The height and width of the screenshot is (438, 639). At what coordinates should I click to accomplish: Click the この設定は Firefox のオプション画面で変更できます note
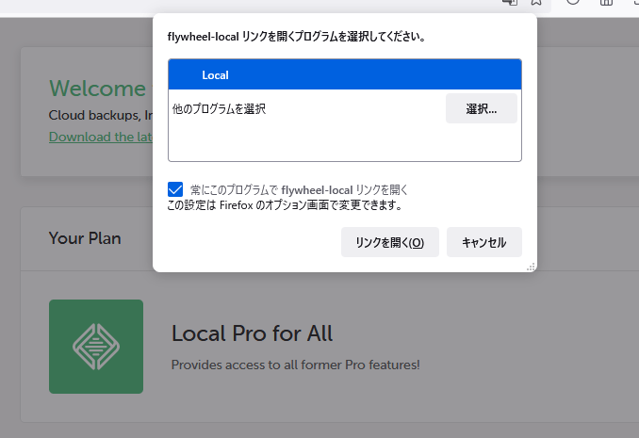285,205
